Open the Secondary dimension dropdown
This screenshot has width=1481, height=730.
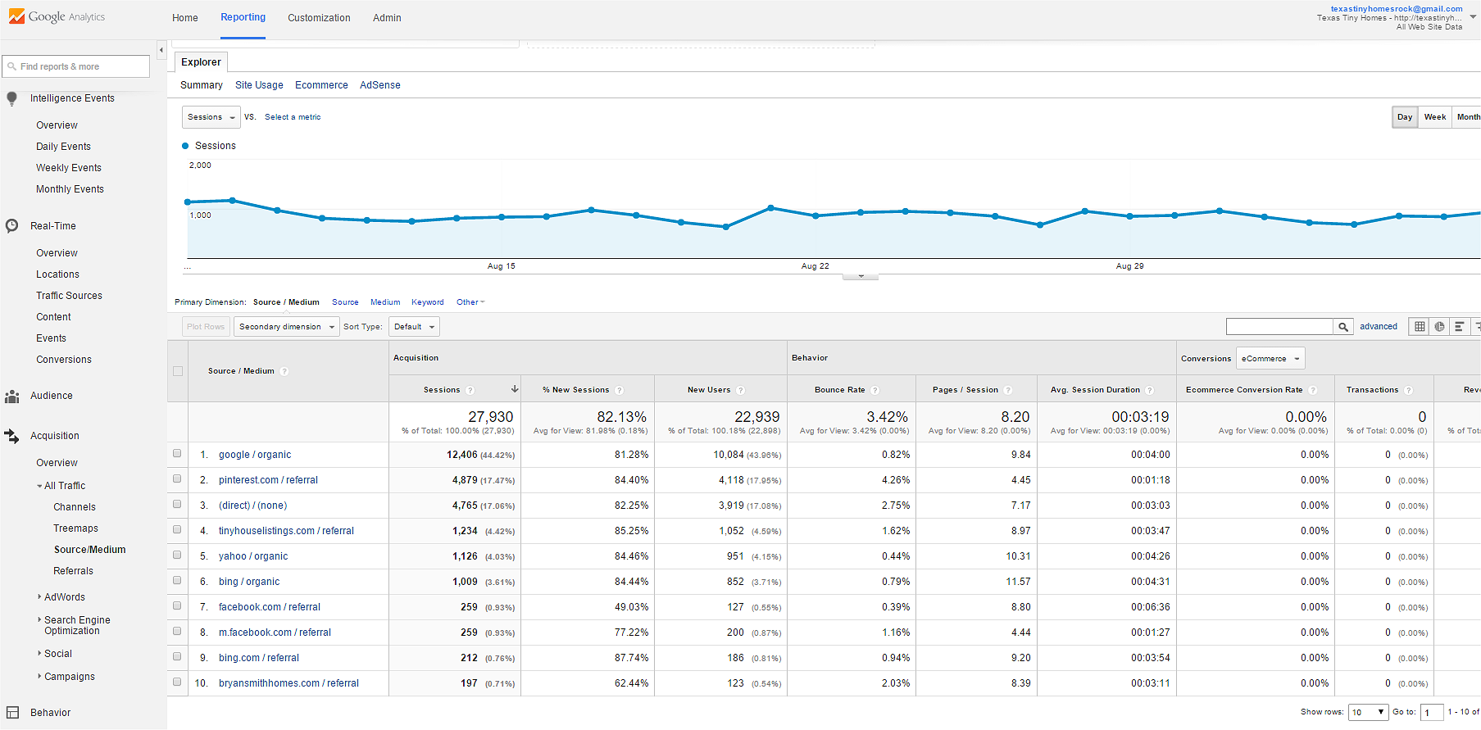(x=286, y=327)
